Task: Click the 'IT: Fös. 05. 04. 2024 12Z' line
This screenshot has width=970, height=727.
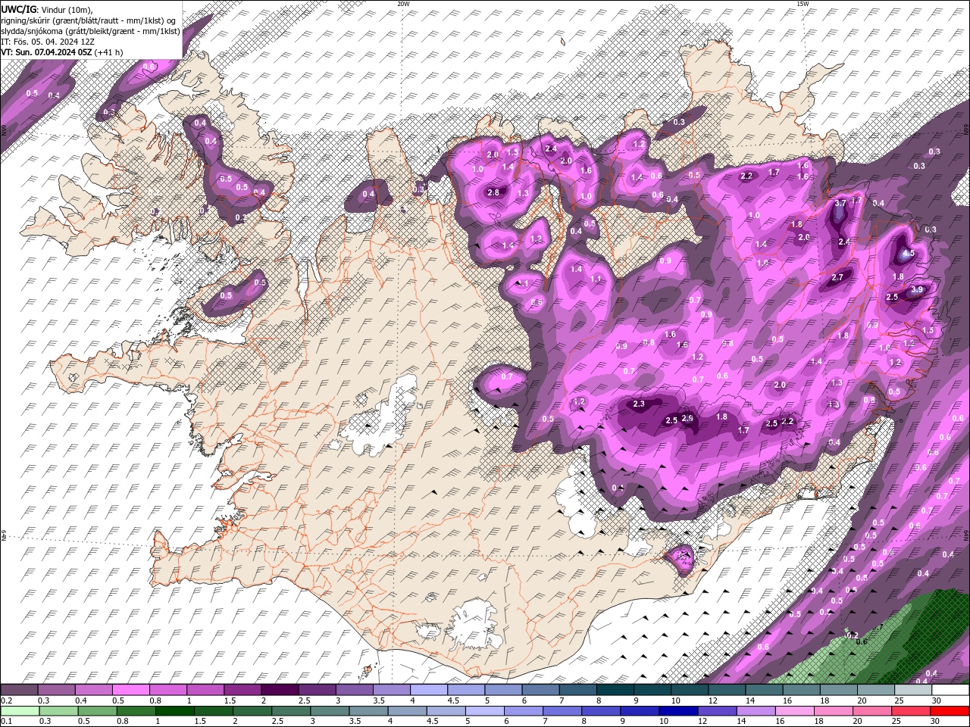Action: coord(48,42)
